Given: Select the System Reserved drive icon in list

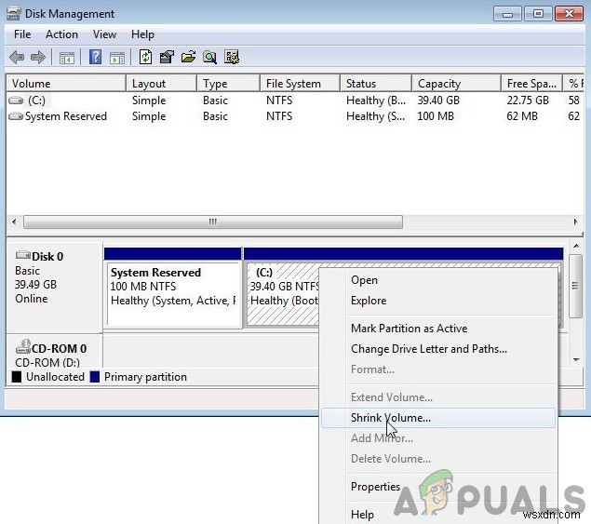Looking at the screenshot, I should click(x=16, y=116).
